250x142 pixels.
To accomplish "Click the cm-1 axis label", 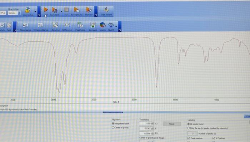I will (x=116, y=102).
